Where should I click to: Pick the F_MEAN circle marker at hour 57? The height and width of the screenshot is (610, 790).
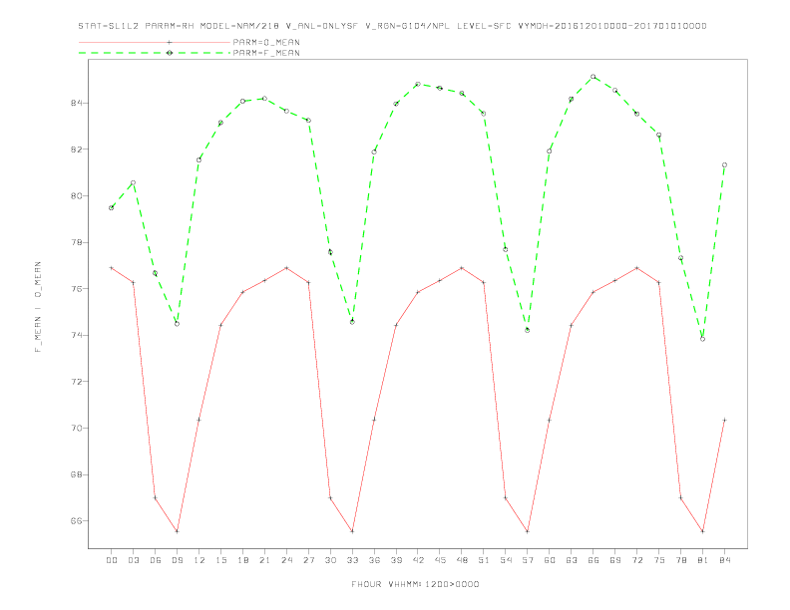click(x=528, y=331)
